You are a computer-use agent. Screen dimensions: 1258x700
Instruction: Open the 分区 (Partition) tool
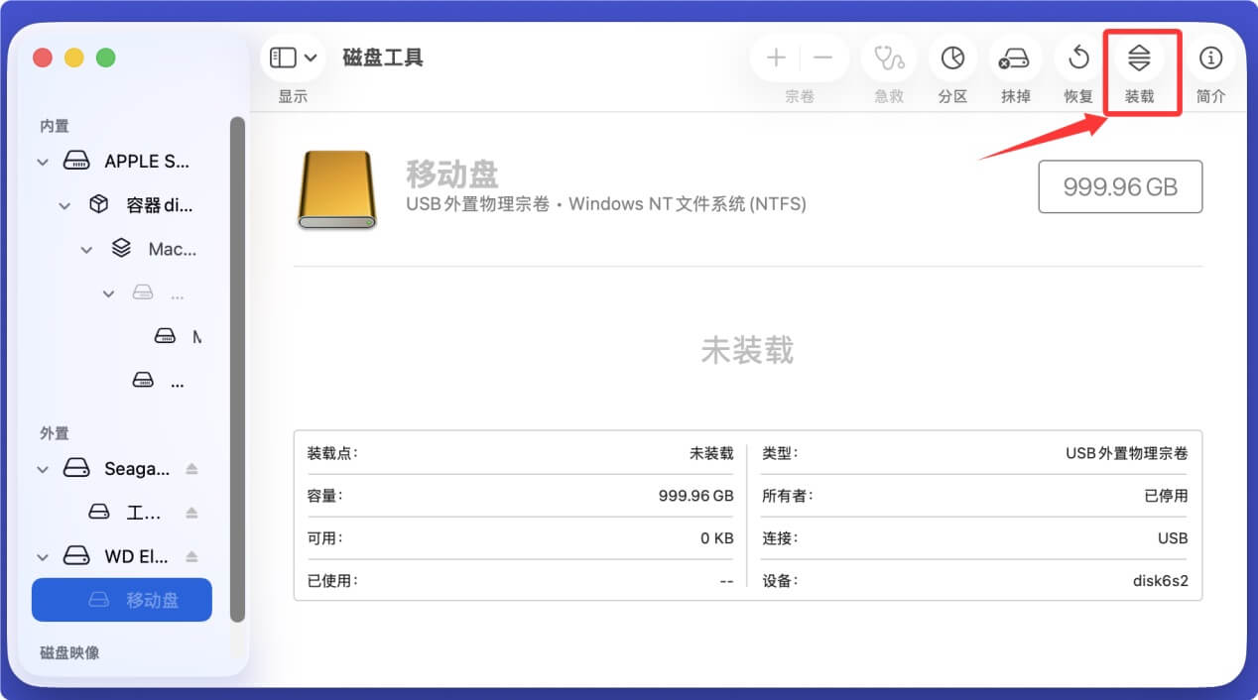tap(951, 58)
